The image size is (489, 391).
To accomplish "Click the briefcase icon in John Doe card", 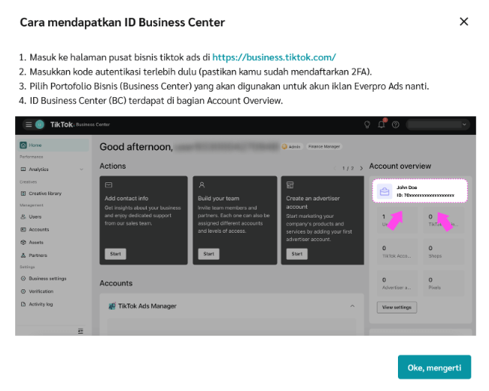I will [x=384, y=191].
